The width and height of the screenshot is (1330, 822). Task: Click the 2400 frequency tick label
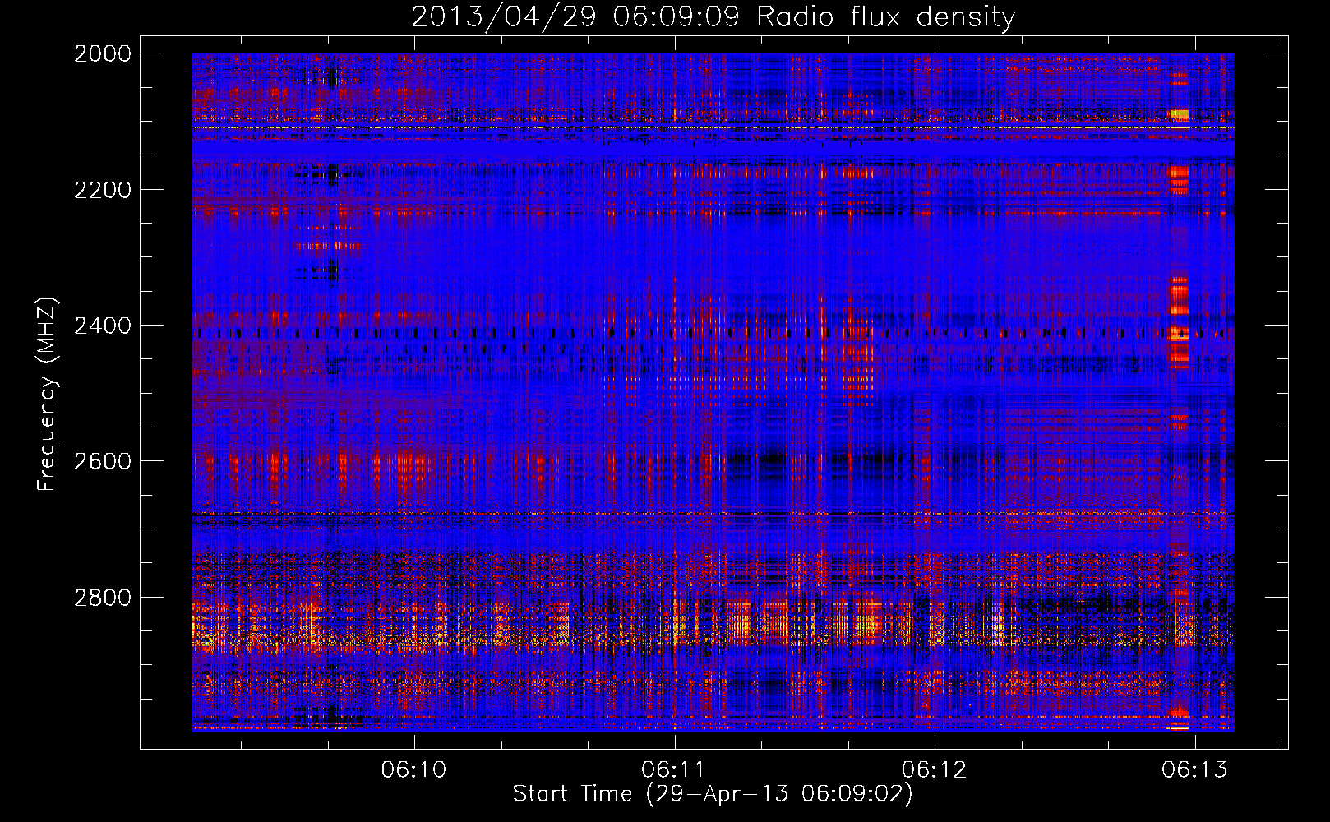point(103,326)
